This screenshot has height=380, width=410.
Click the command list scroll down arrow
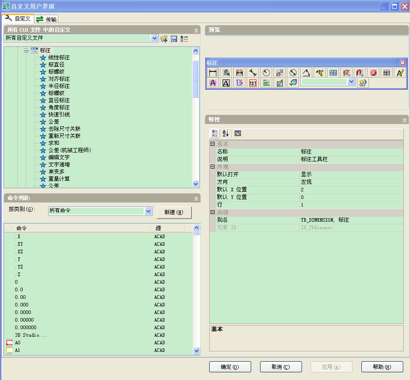point(197,351)
